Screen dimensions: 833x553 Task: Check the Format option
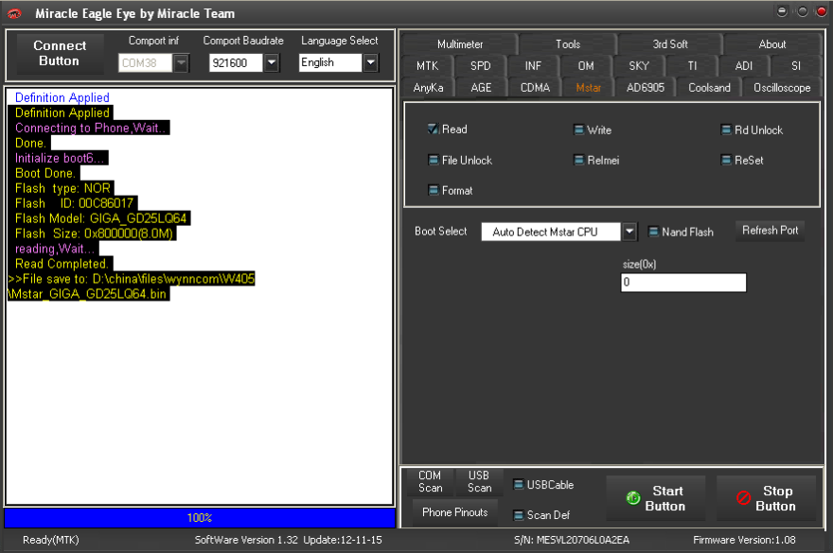pos(433,191)
